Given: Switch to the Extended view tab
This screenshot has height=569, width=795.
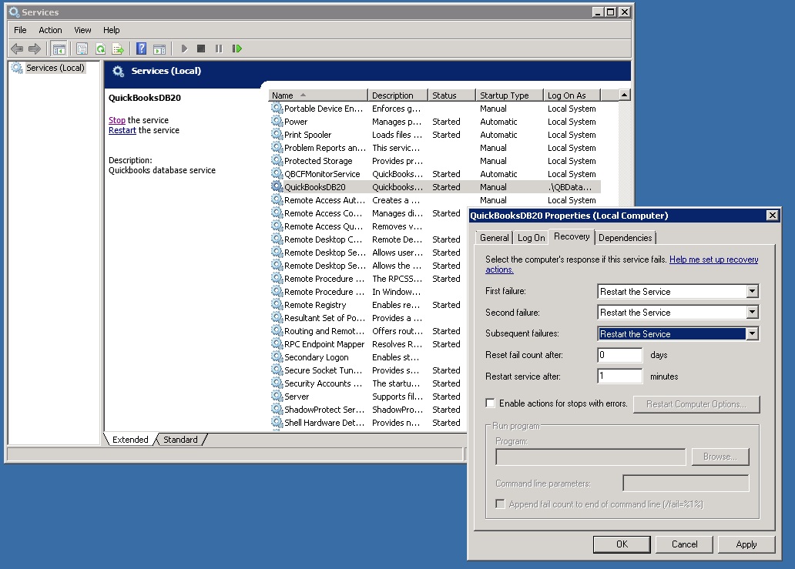Looking at the screenshot, I should pyautogui.click(x=130, y=440).
